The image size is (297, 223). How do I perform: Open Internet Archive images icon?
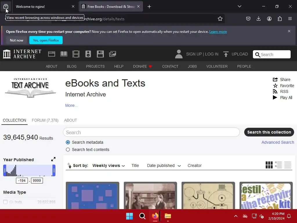[x=113, y=54]
